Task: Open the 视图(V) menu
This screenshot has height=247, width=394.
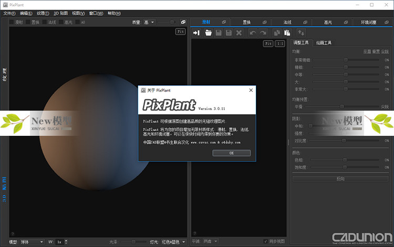Action: (x=78, y=13)
